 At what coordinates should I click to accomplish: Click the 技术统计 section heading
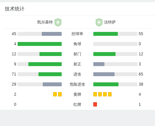pyautogui.click(x=15, y=9)
